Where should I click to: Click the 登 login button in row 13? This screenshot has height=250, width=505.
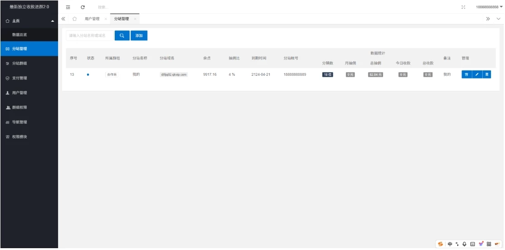coord(486,74)
